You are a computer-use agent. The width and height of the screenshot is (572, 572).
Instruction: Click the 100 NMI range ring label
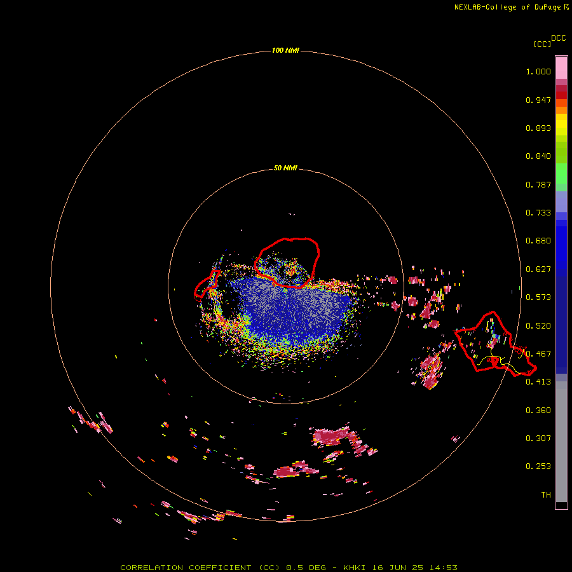coord(285,50)
